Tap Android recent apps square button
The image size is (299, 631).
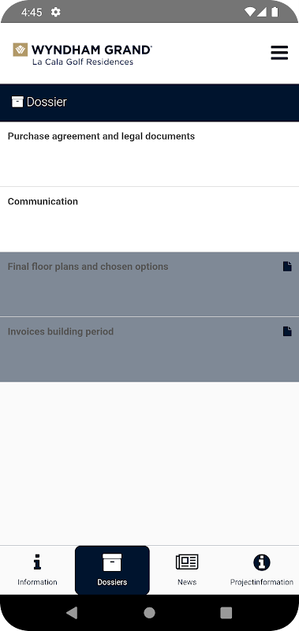(x=226, y=613)
